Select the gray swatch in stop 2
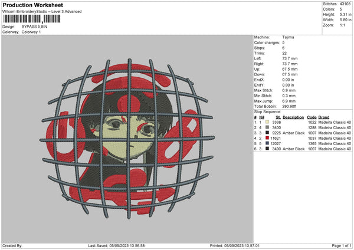This screenshot has width=354, height=250. (x=267, y=127)
